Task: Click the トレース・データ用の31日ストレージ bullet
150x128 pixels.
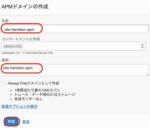Action: 45,95
